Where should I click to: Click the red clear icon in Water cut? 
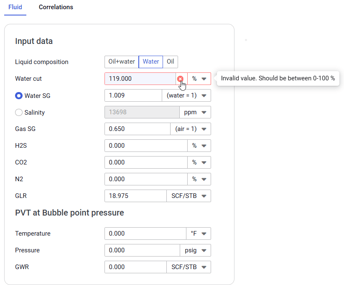pyautogui.click(x=180, y=79)
